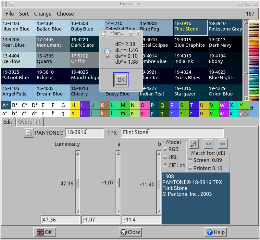
Task: Click the Edit colors window app icon
Action: tap(5, 4)
